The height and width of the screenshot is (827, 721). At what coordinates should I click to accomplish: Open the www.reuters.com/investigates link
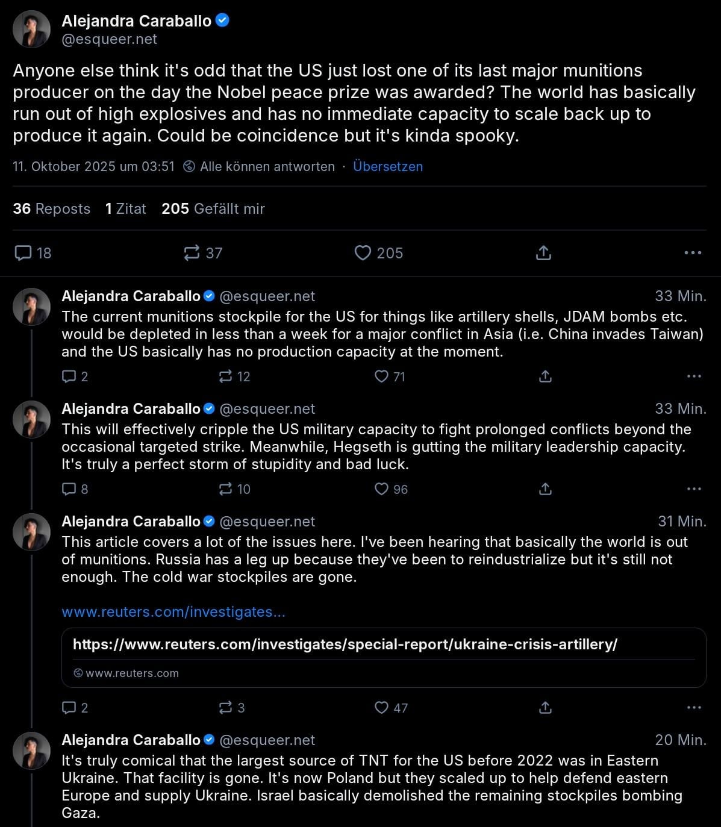click(x=173, y=612)
